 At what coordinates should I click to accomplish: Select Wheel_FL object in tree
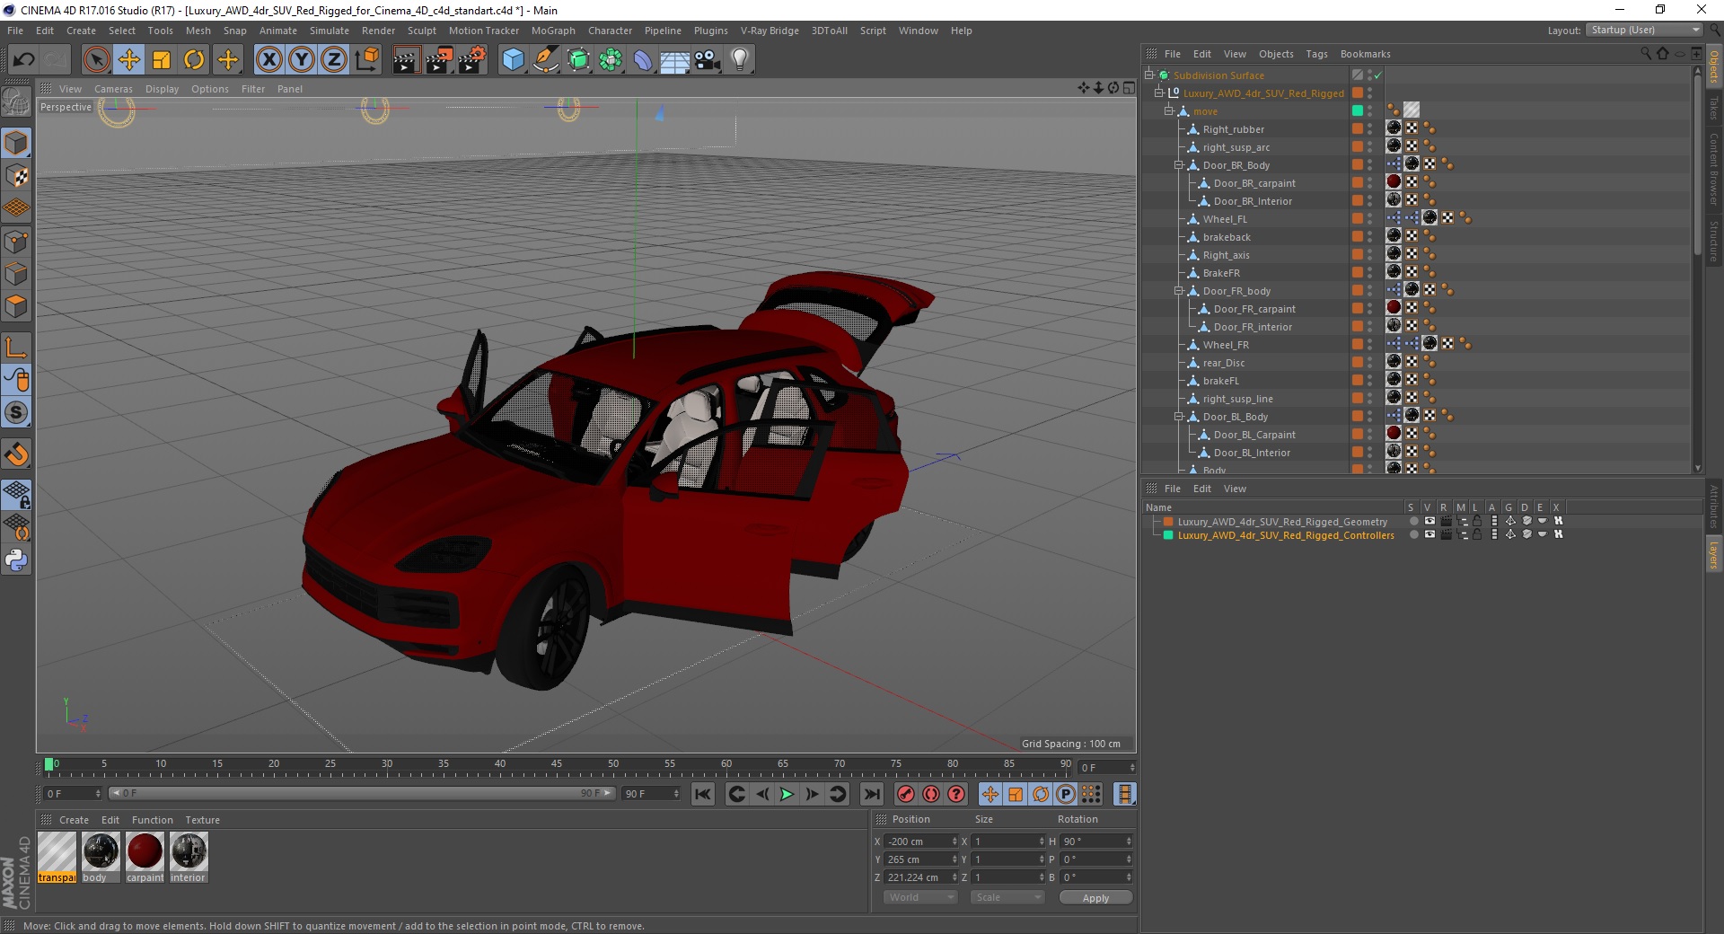pos(1225,219)
